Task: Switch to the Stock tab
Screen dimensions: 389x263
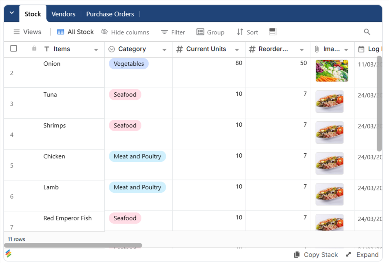Action: (x=33, y=14)
